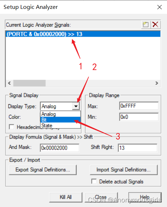Click the New signal icon
Screen dimensions: 167x207
tap(145, 24)
